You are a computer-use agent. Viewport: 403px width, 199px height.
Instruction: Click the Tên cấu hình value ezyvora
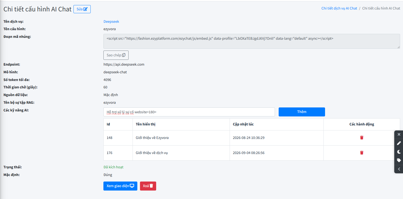click(x=109, y=29)
